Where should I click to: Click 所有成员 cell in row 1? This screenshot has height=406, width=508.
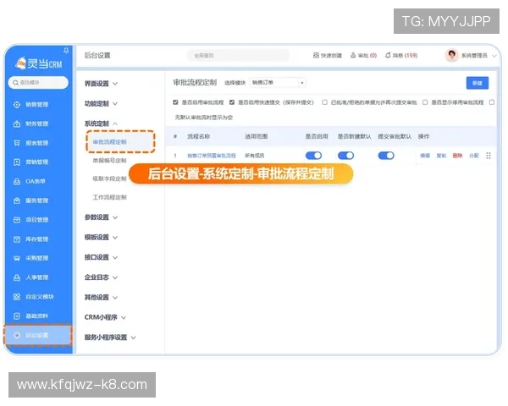point(254,156)
